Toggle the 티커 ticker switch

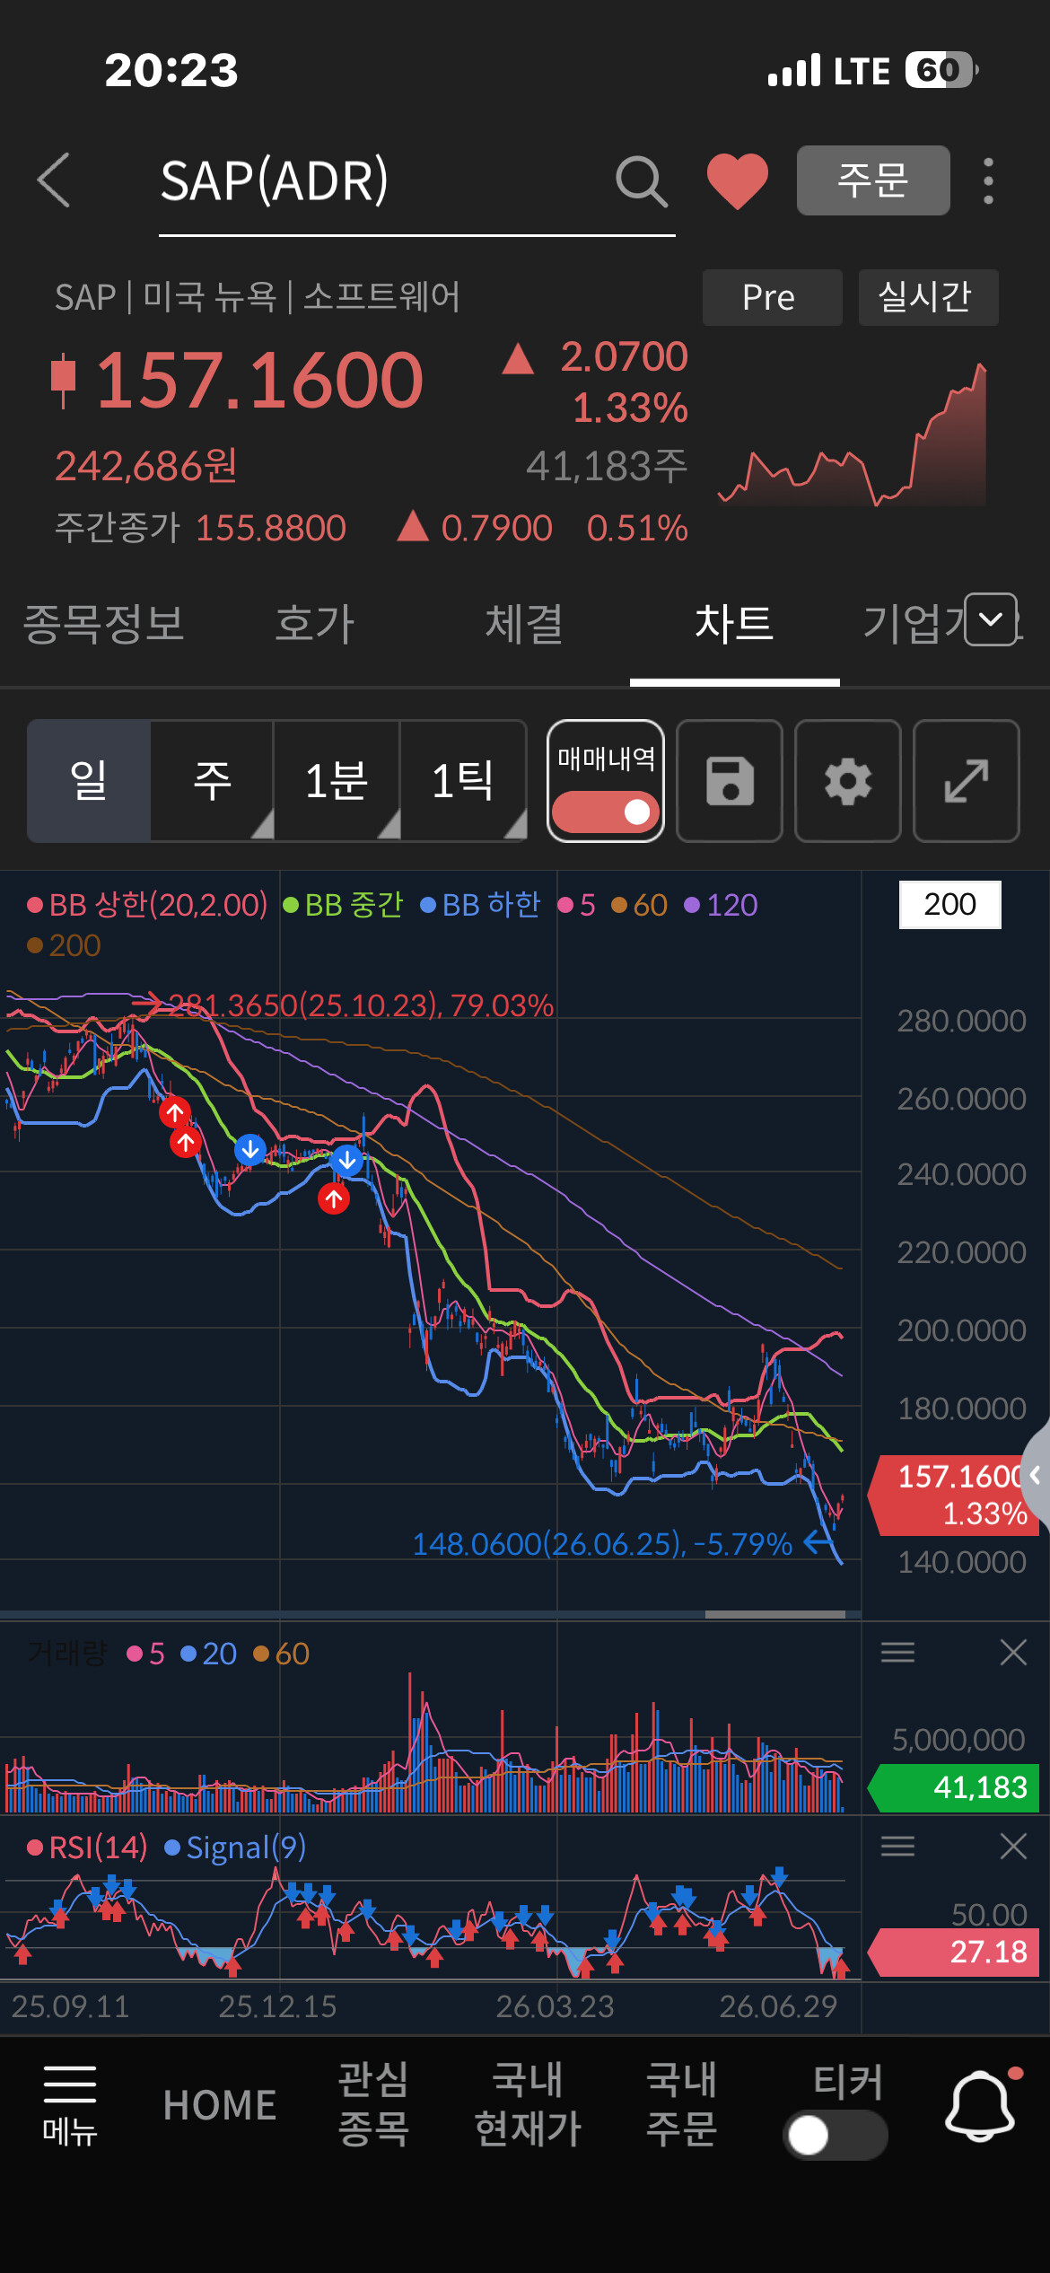pyautogui.click(x=836, y=2135)
